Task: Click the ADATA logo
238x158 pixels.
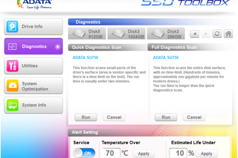Action: click(x=34, y=4)
